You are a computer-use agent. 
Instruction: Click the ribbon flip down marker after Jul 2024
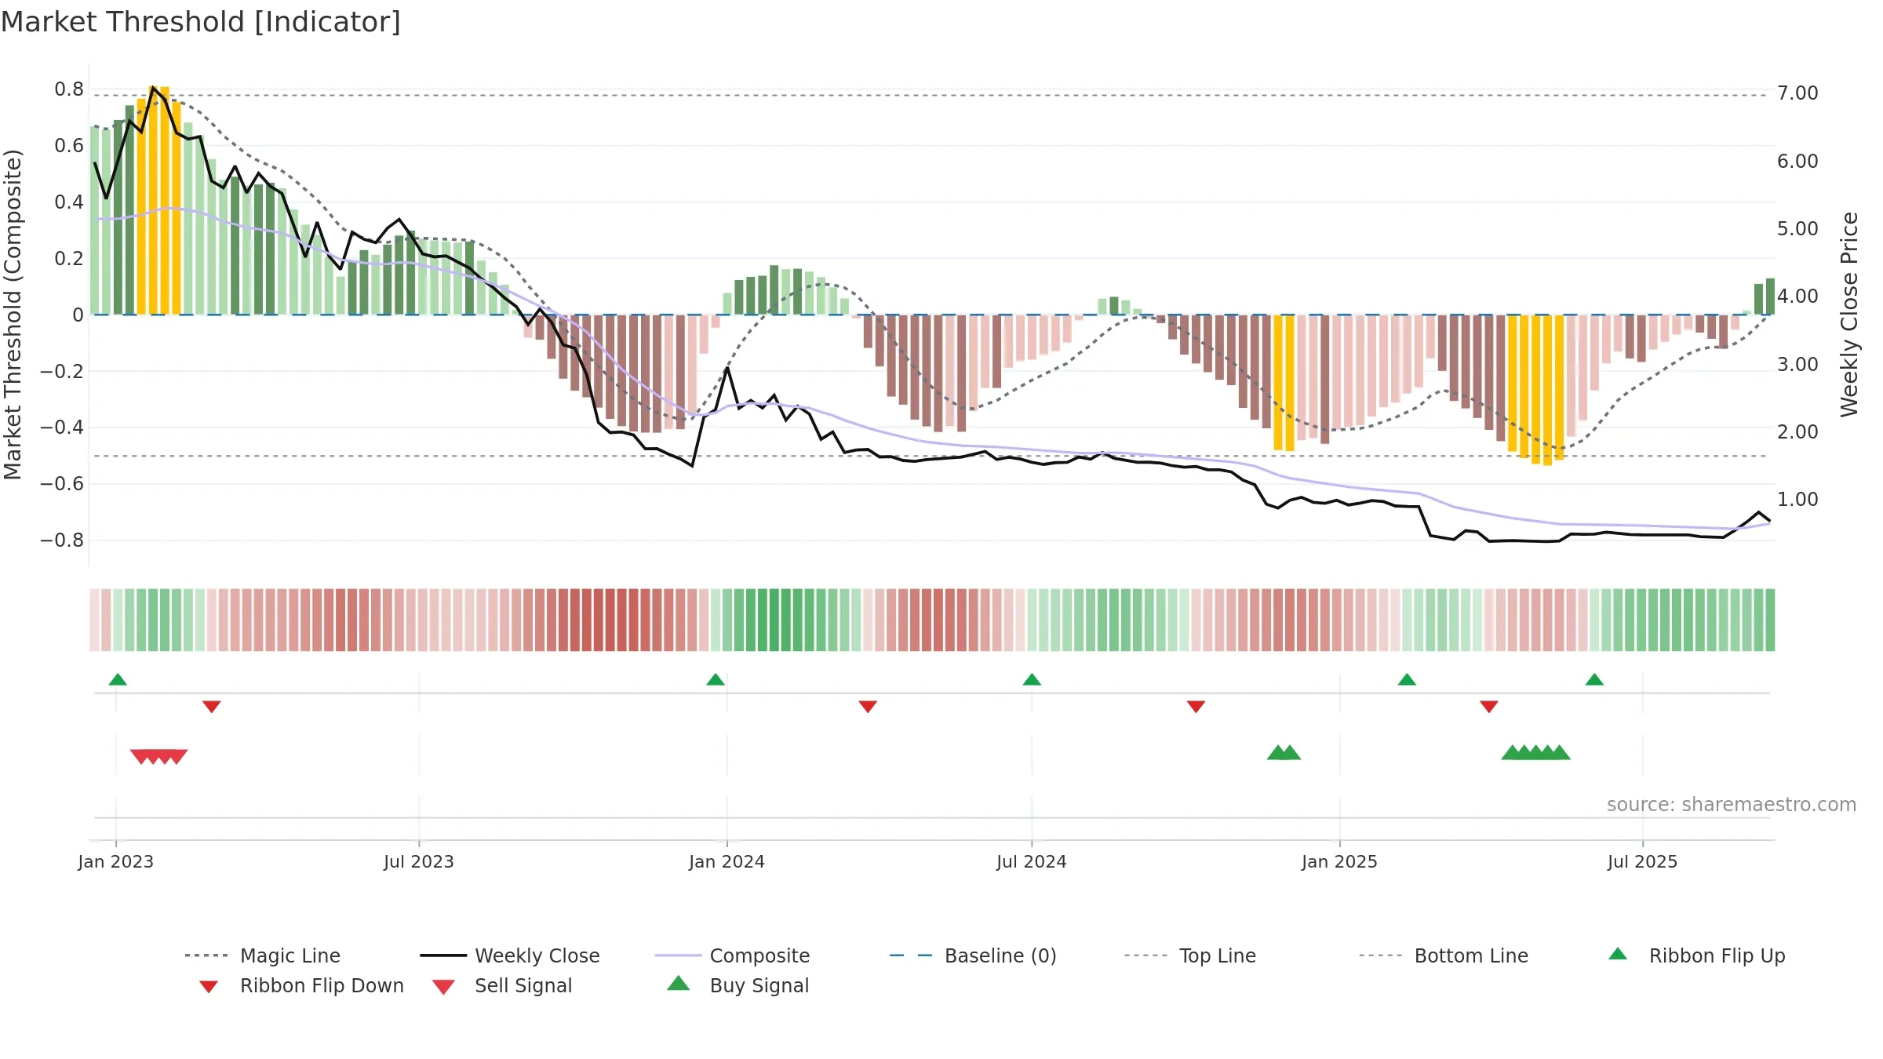coord(1196,707)
